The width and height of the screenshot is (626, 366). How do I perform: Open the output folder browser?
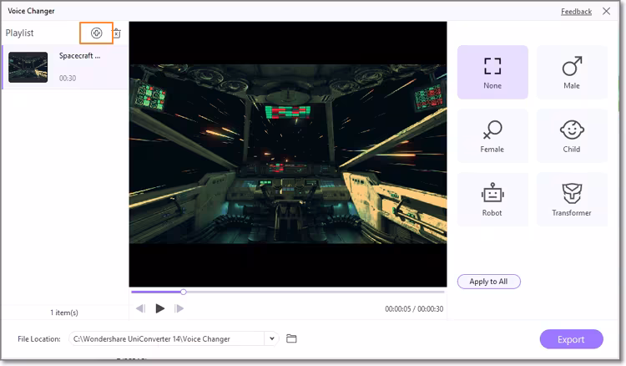point(291,338)
